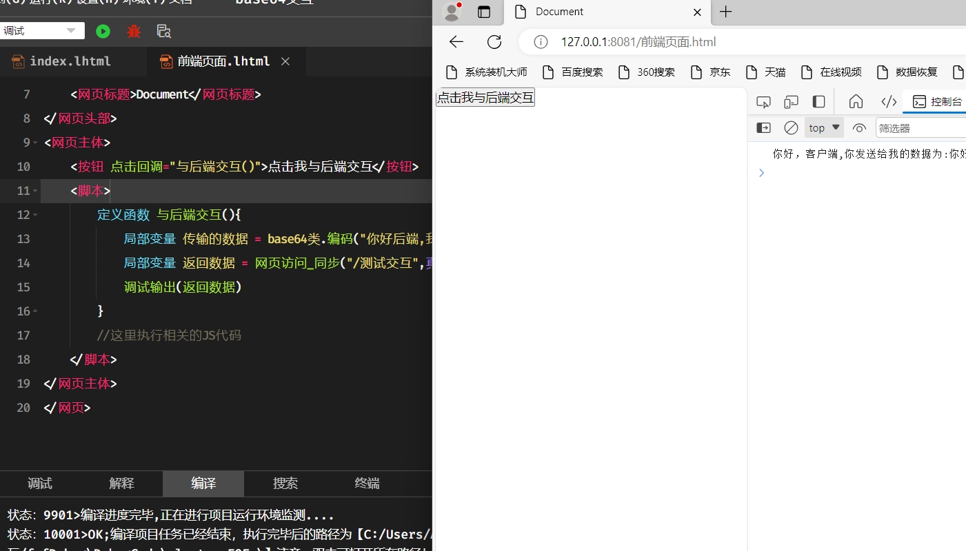Toggle DevTools dock sidebar icon
The height and width of the screenshot is (551, 966).
(x=818, y=102)
